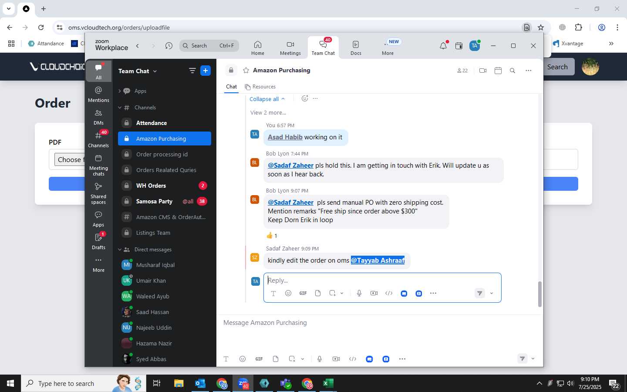
Task: Show All chats in the sidebar
Action: pyautogui.click(x=98, y=71)
